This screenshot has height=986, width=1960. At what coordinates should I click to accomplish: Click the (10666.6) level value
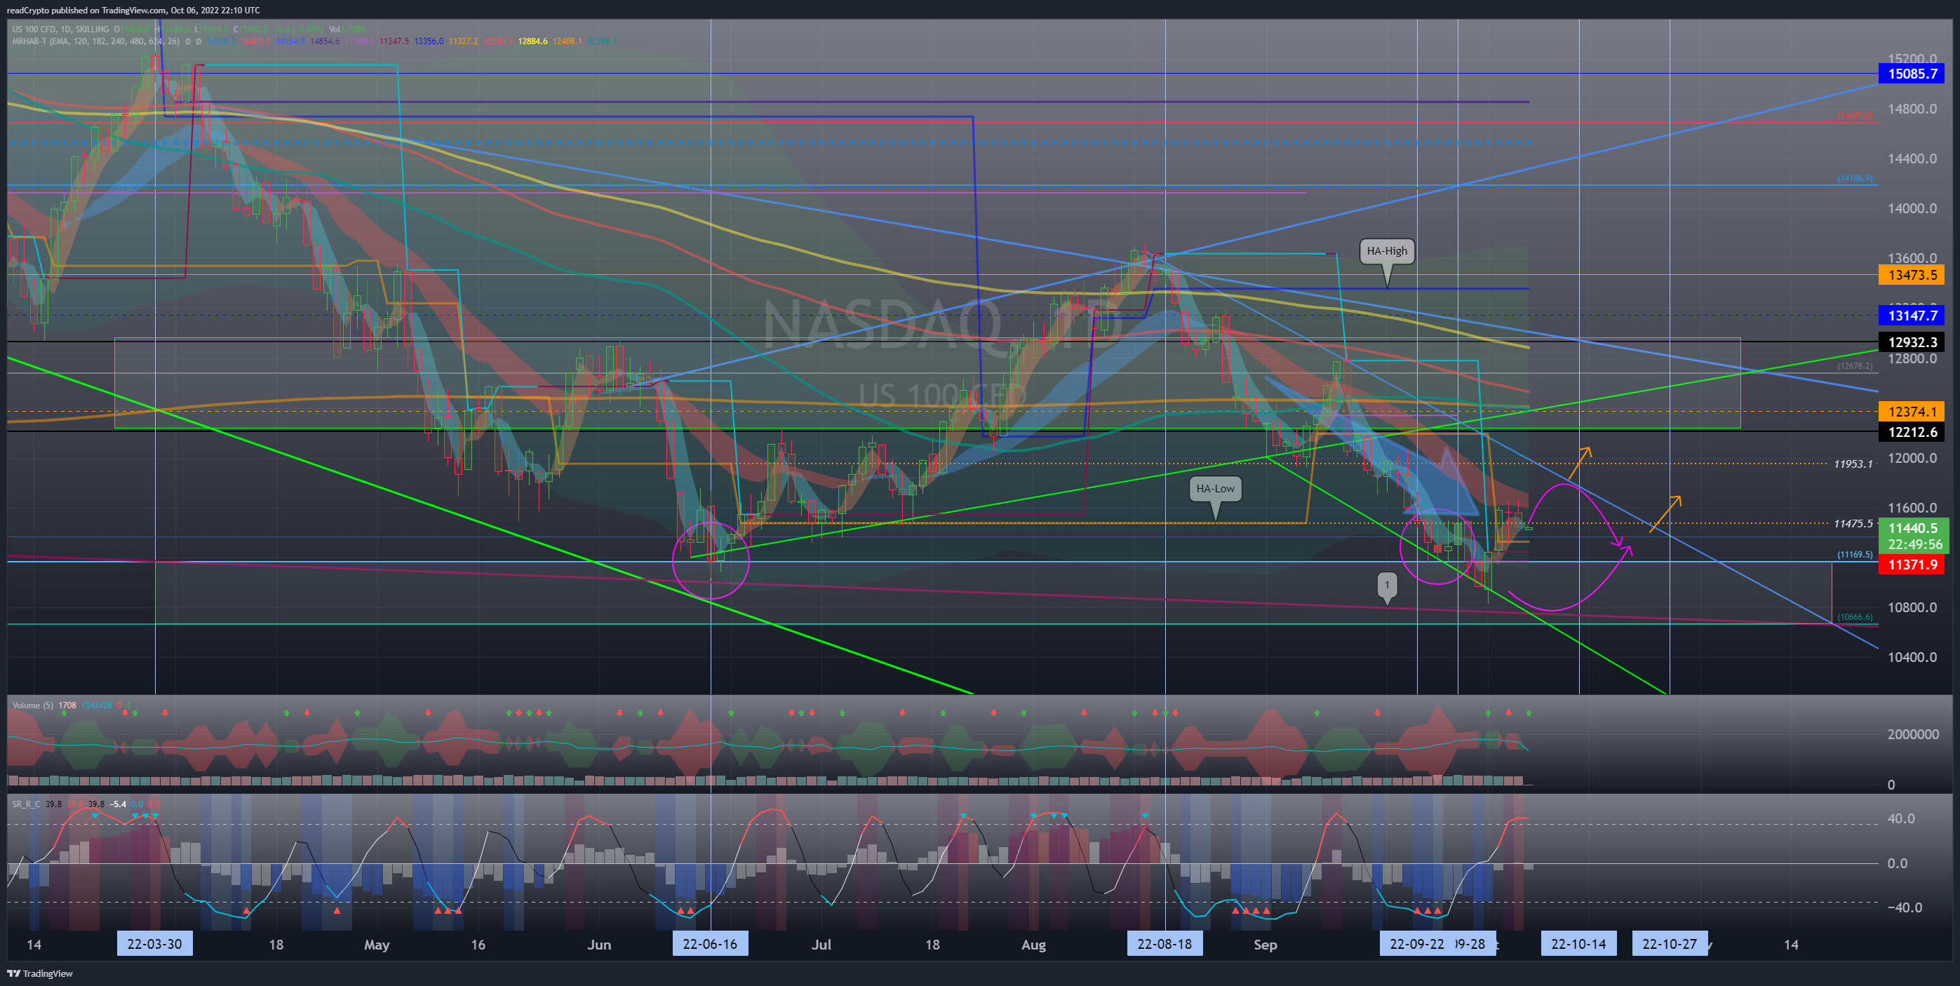tap(1855, 617)
